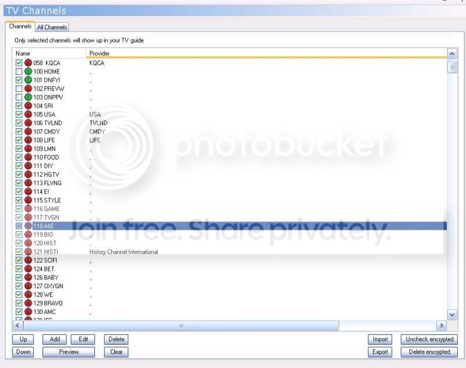Click the horizontal scrollbar right arrow
The image size is (466, 368).
(442, 325)
